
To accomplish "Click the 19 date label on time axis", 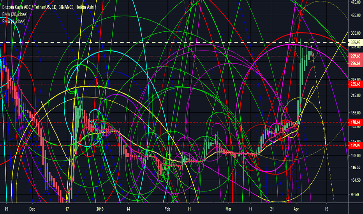I will [x=6, y=209].
